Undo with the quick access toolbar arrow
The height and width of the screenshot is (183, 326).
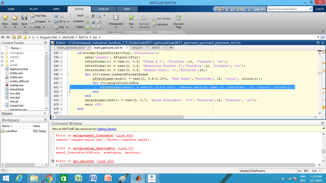(246, 9)
